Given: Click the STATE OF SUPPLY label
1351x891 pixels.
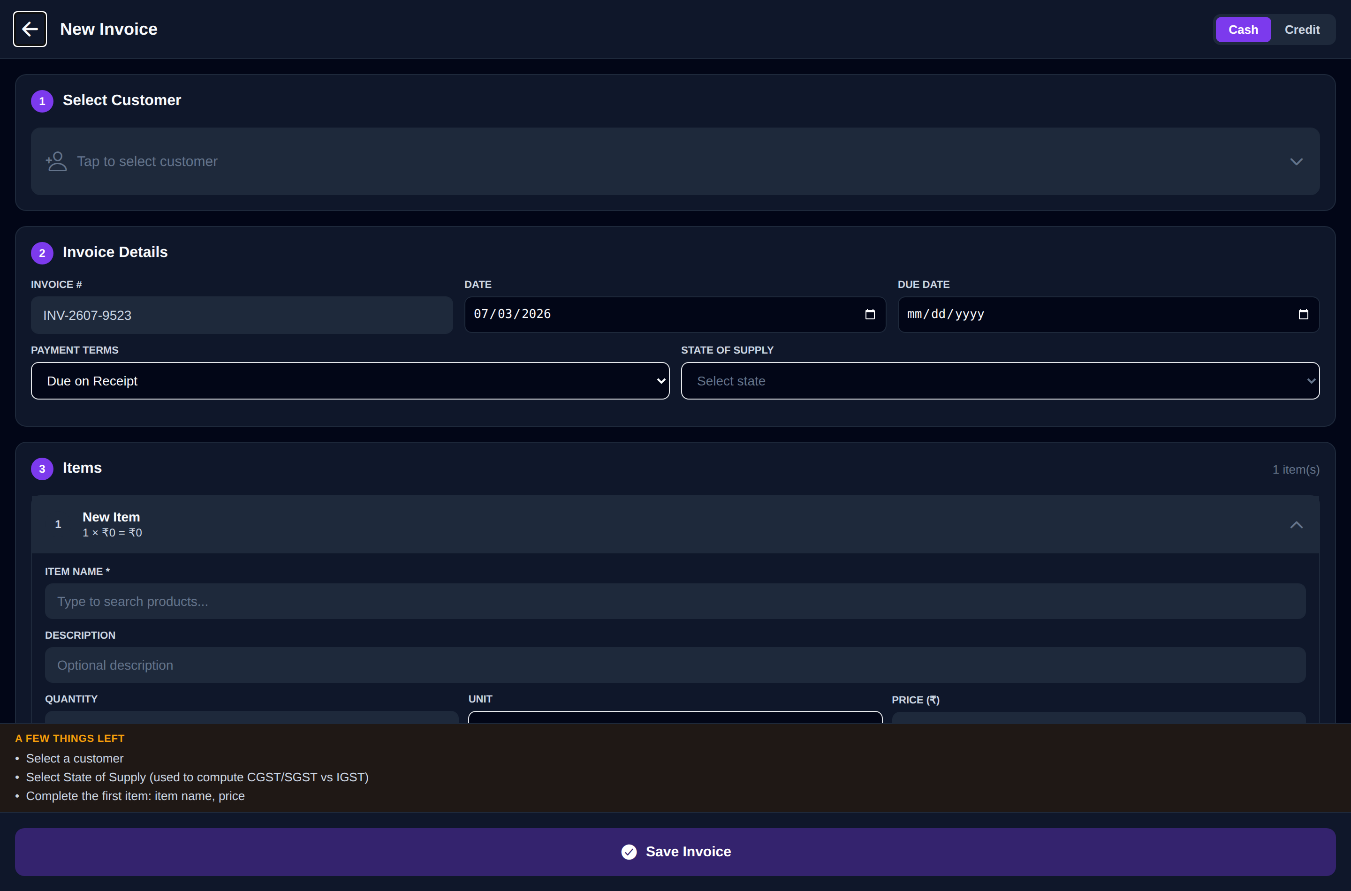Looking at the screenshot, I should click(727, 350).
